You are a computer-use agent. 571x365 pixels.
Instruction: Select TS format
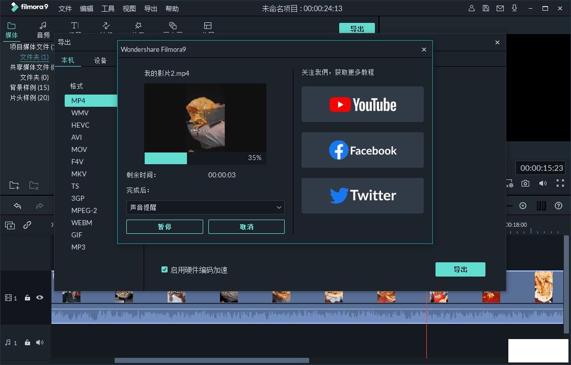point(75,186)
